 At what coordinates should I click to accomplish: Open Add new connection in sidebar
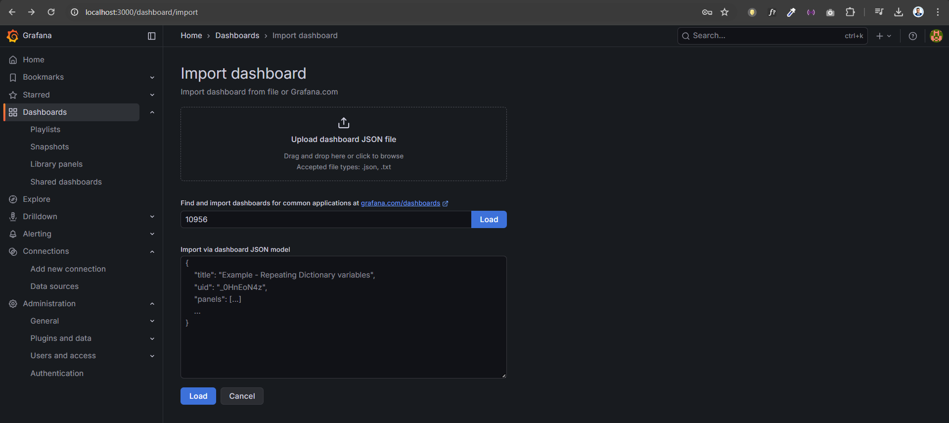click(68, 269)
